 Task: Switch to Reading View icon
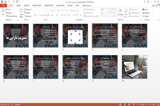click(129, 104)
